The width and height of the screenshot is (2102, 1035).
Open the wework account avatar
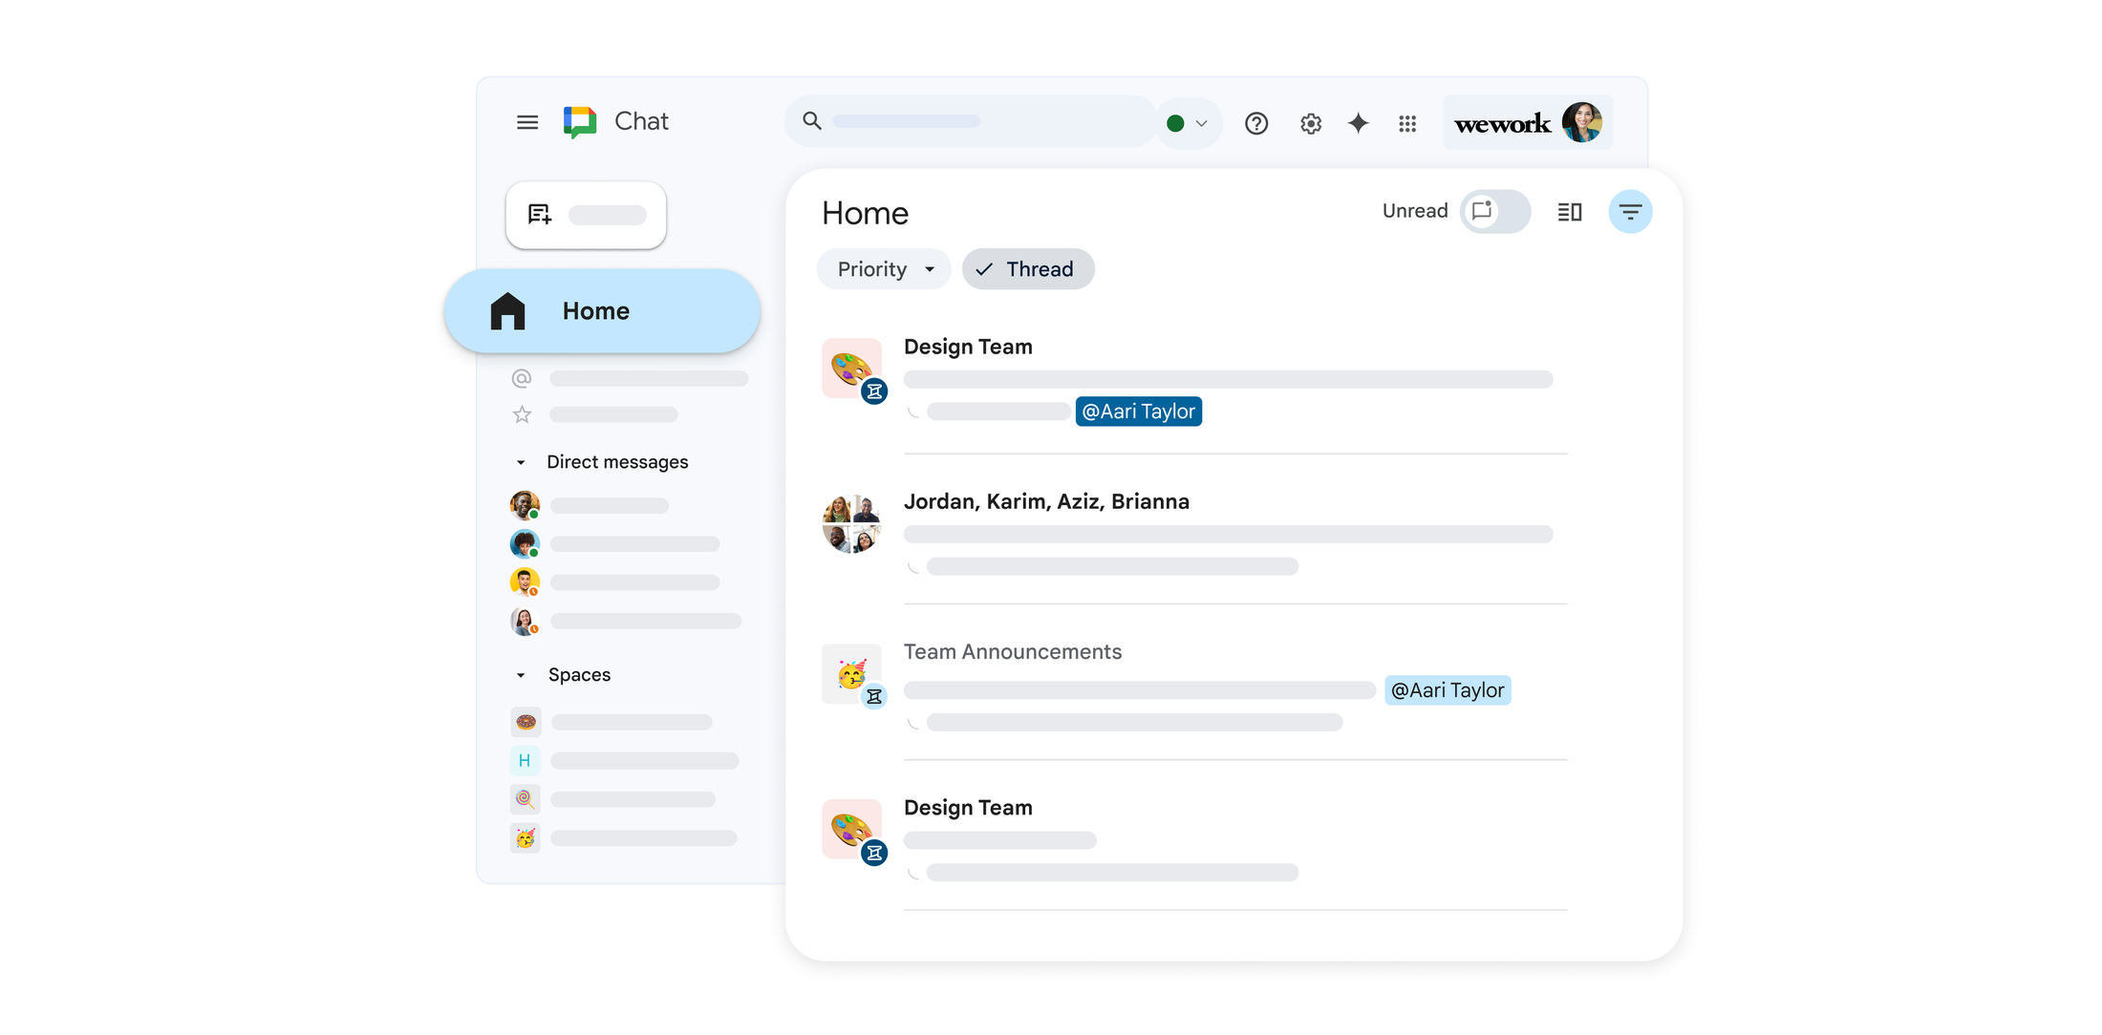[x=1581, y=122]
